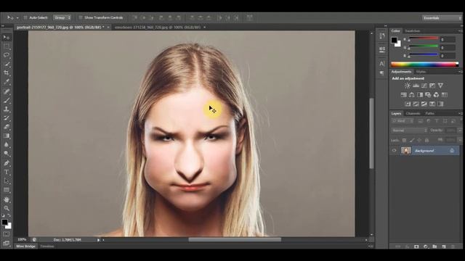The image size is (465, 261).
Task: Switch to the Styles tab
Action: click(x=421, y=72)
